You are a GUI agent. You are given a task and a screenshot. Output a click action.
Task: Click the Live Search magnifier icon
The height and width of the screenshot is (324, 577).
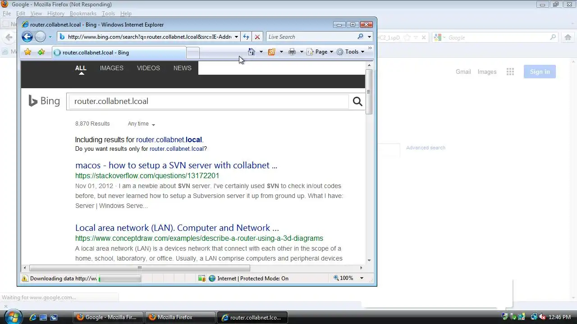coord(360,36)
